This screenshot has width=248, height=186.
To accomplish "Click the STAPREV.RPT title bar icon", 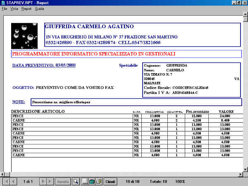I will tap(3, 2).
